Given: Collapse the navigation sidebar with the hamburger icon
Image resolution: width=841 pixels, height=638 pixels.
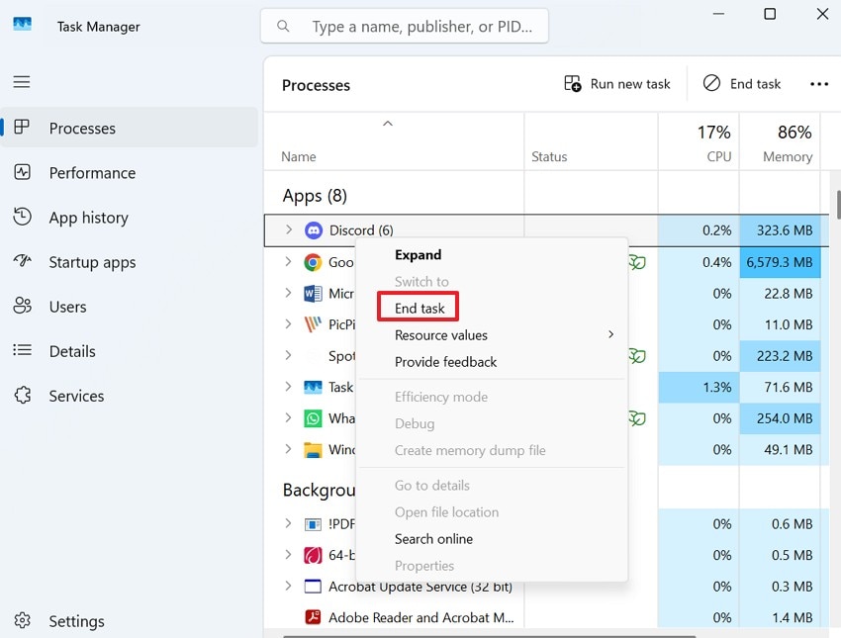Looking at the screenshot, I should [x=21, y=81].
